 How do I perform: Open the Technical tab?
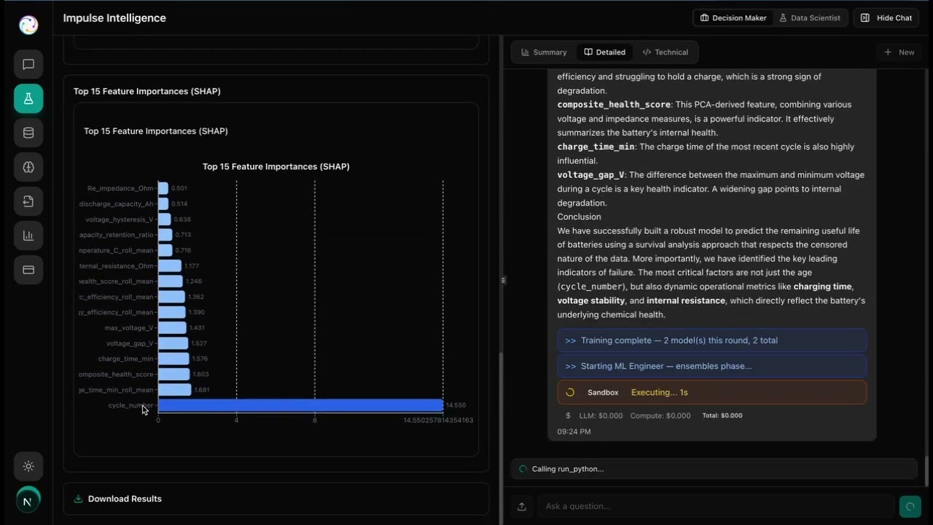[x=665, y=52]
